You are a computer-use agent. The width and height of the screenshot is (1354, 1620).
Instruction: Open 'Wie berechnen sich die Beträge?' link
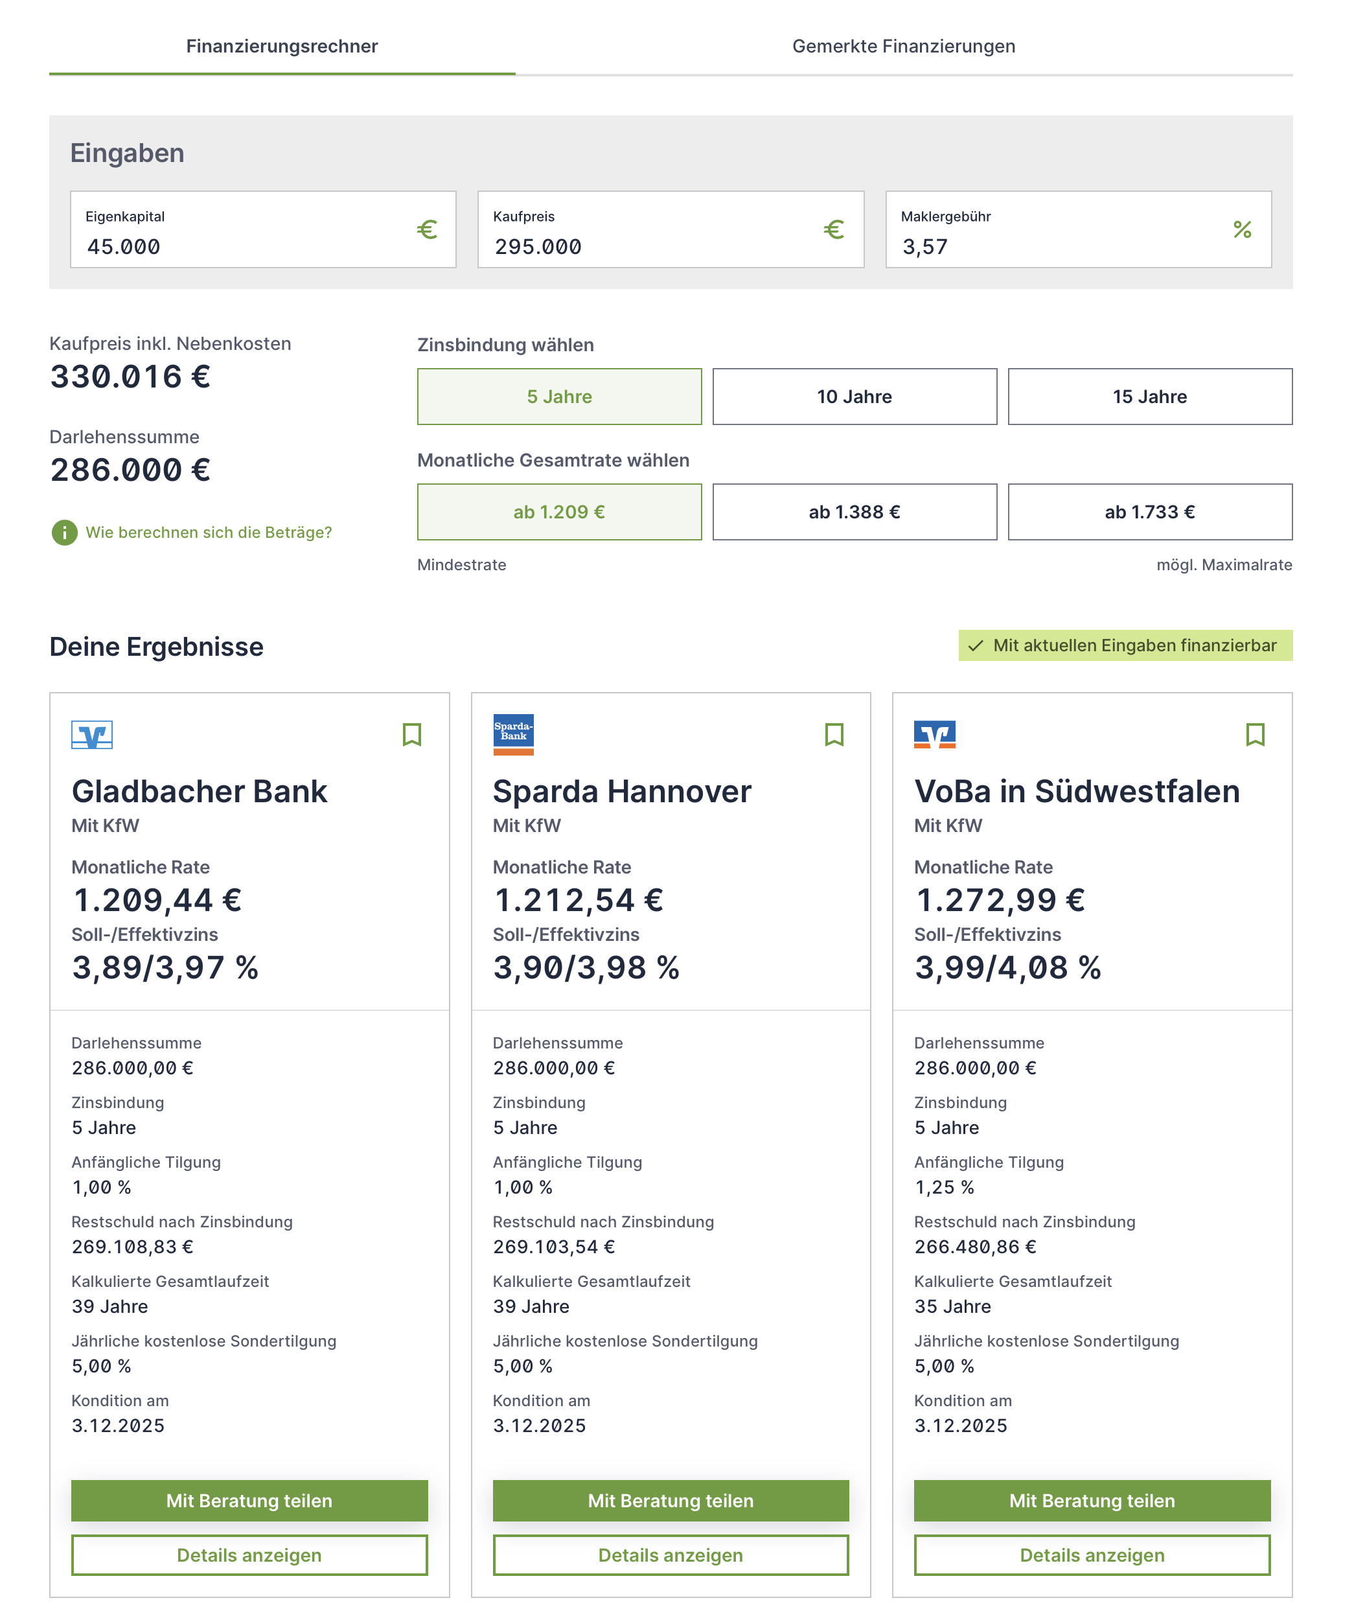(208, 532)
